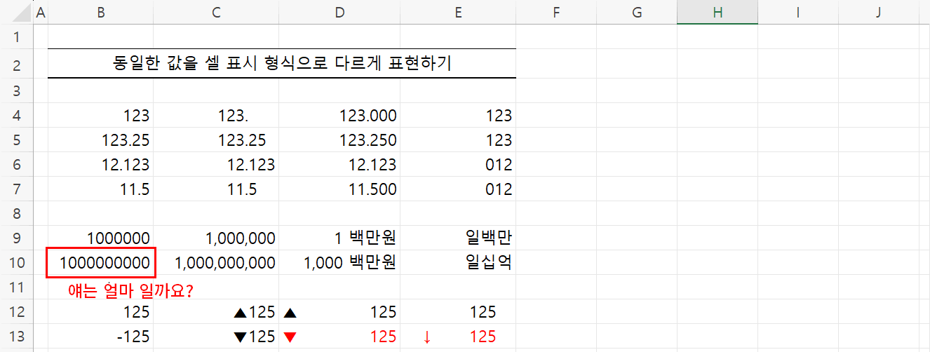
Task: Select row header 13
Action: pyautogui.click(x=16, y=337)
